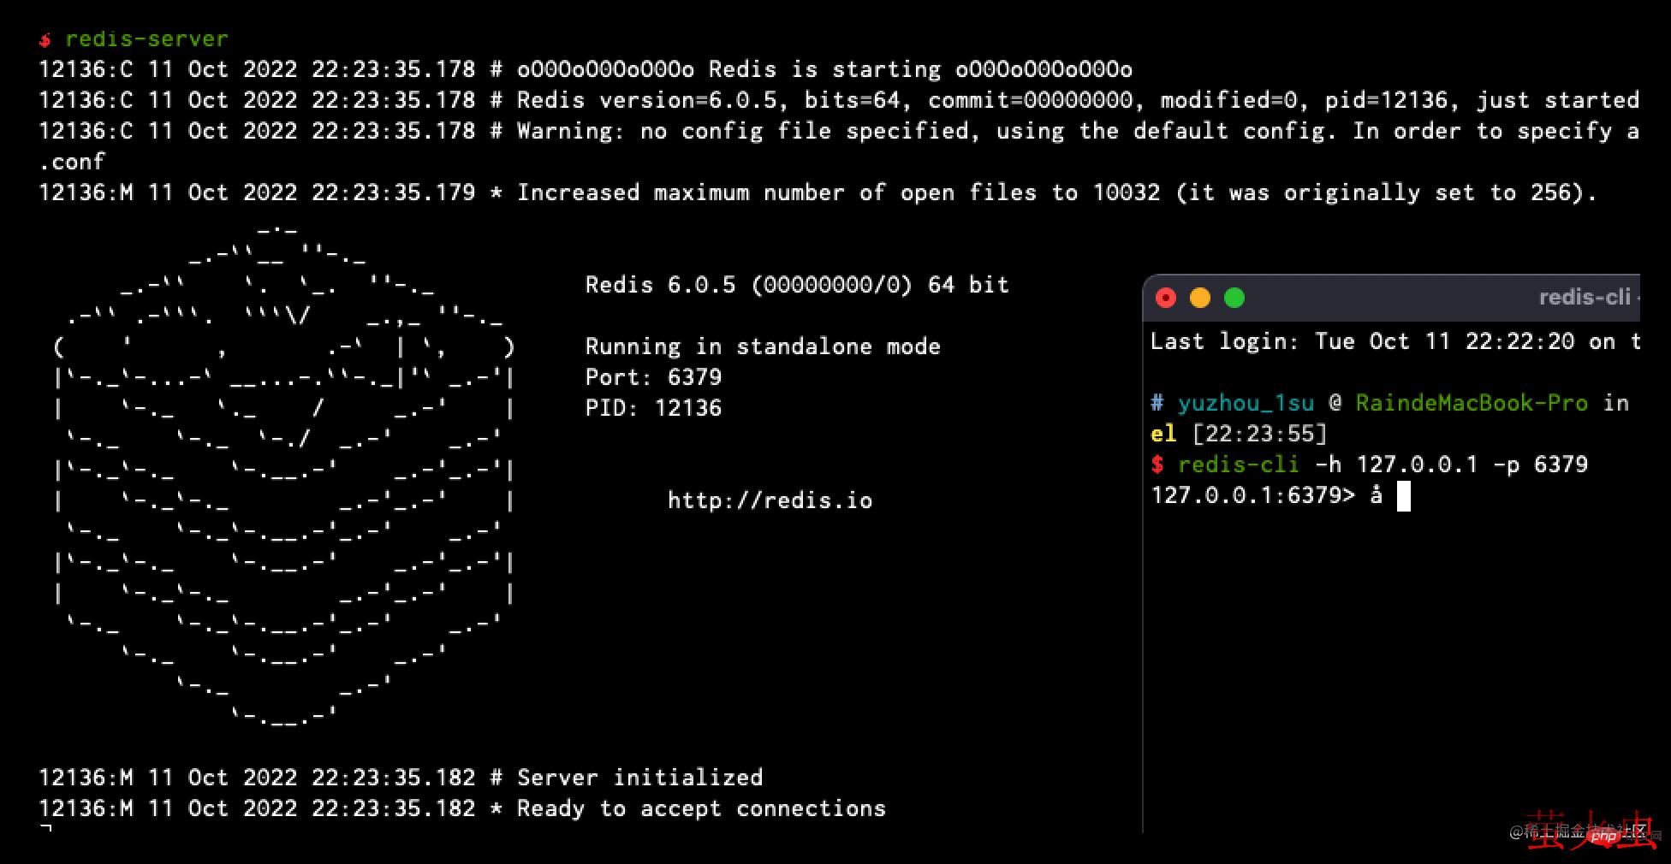This screenshot has height=864, width=1671.
Task: Click the red dollar prompt before redis-server
Action: point(45,39)
